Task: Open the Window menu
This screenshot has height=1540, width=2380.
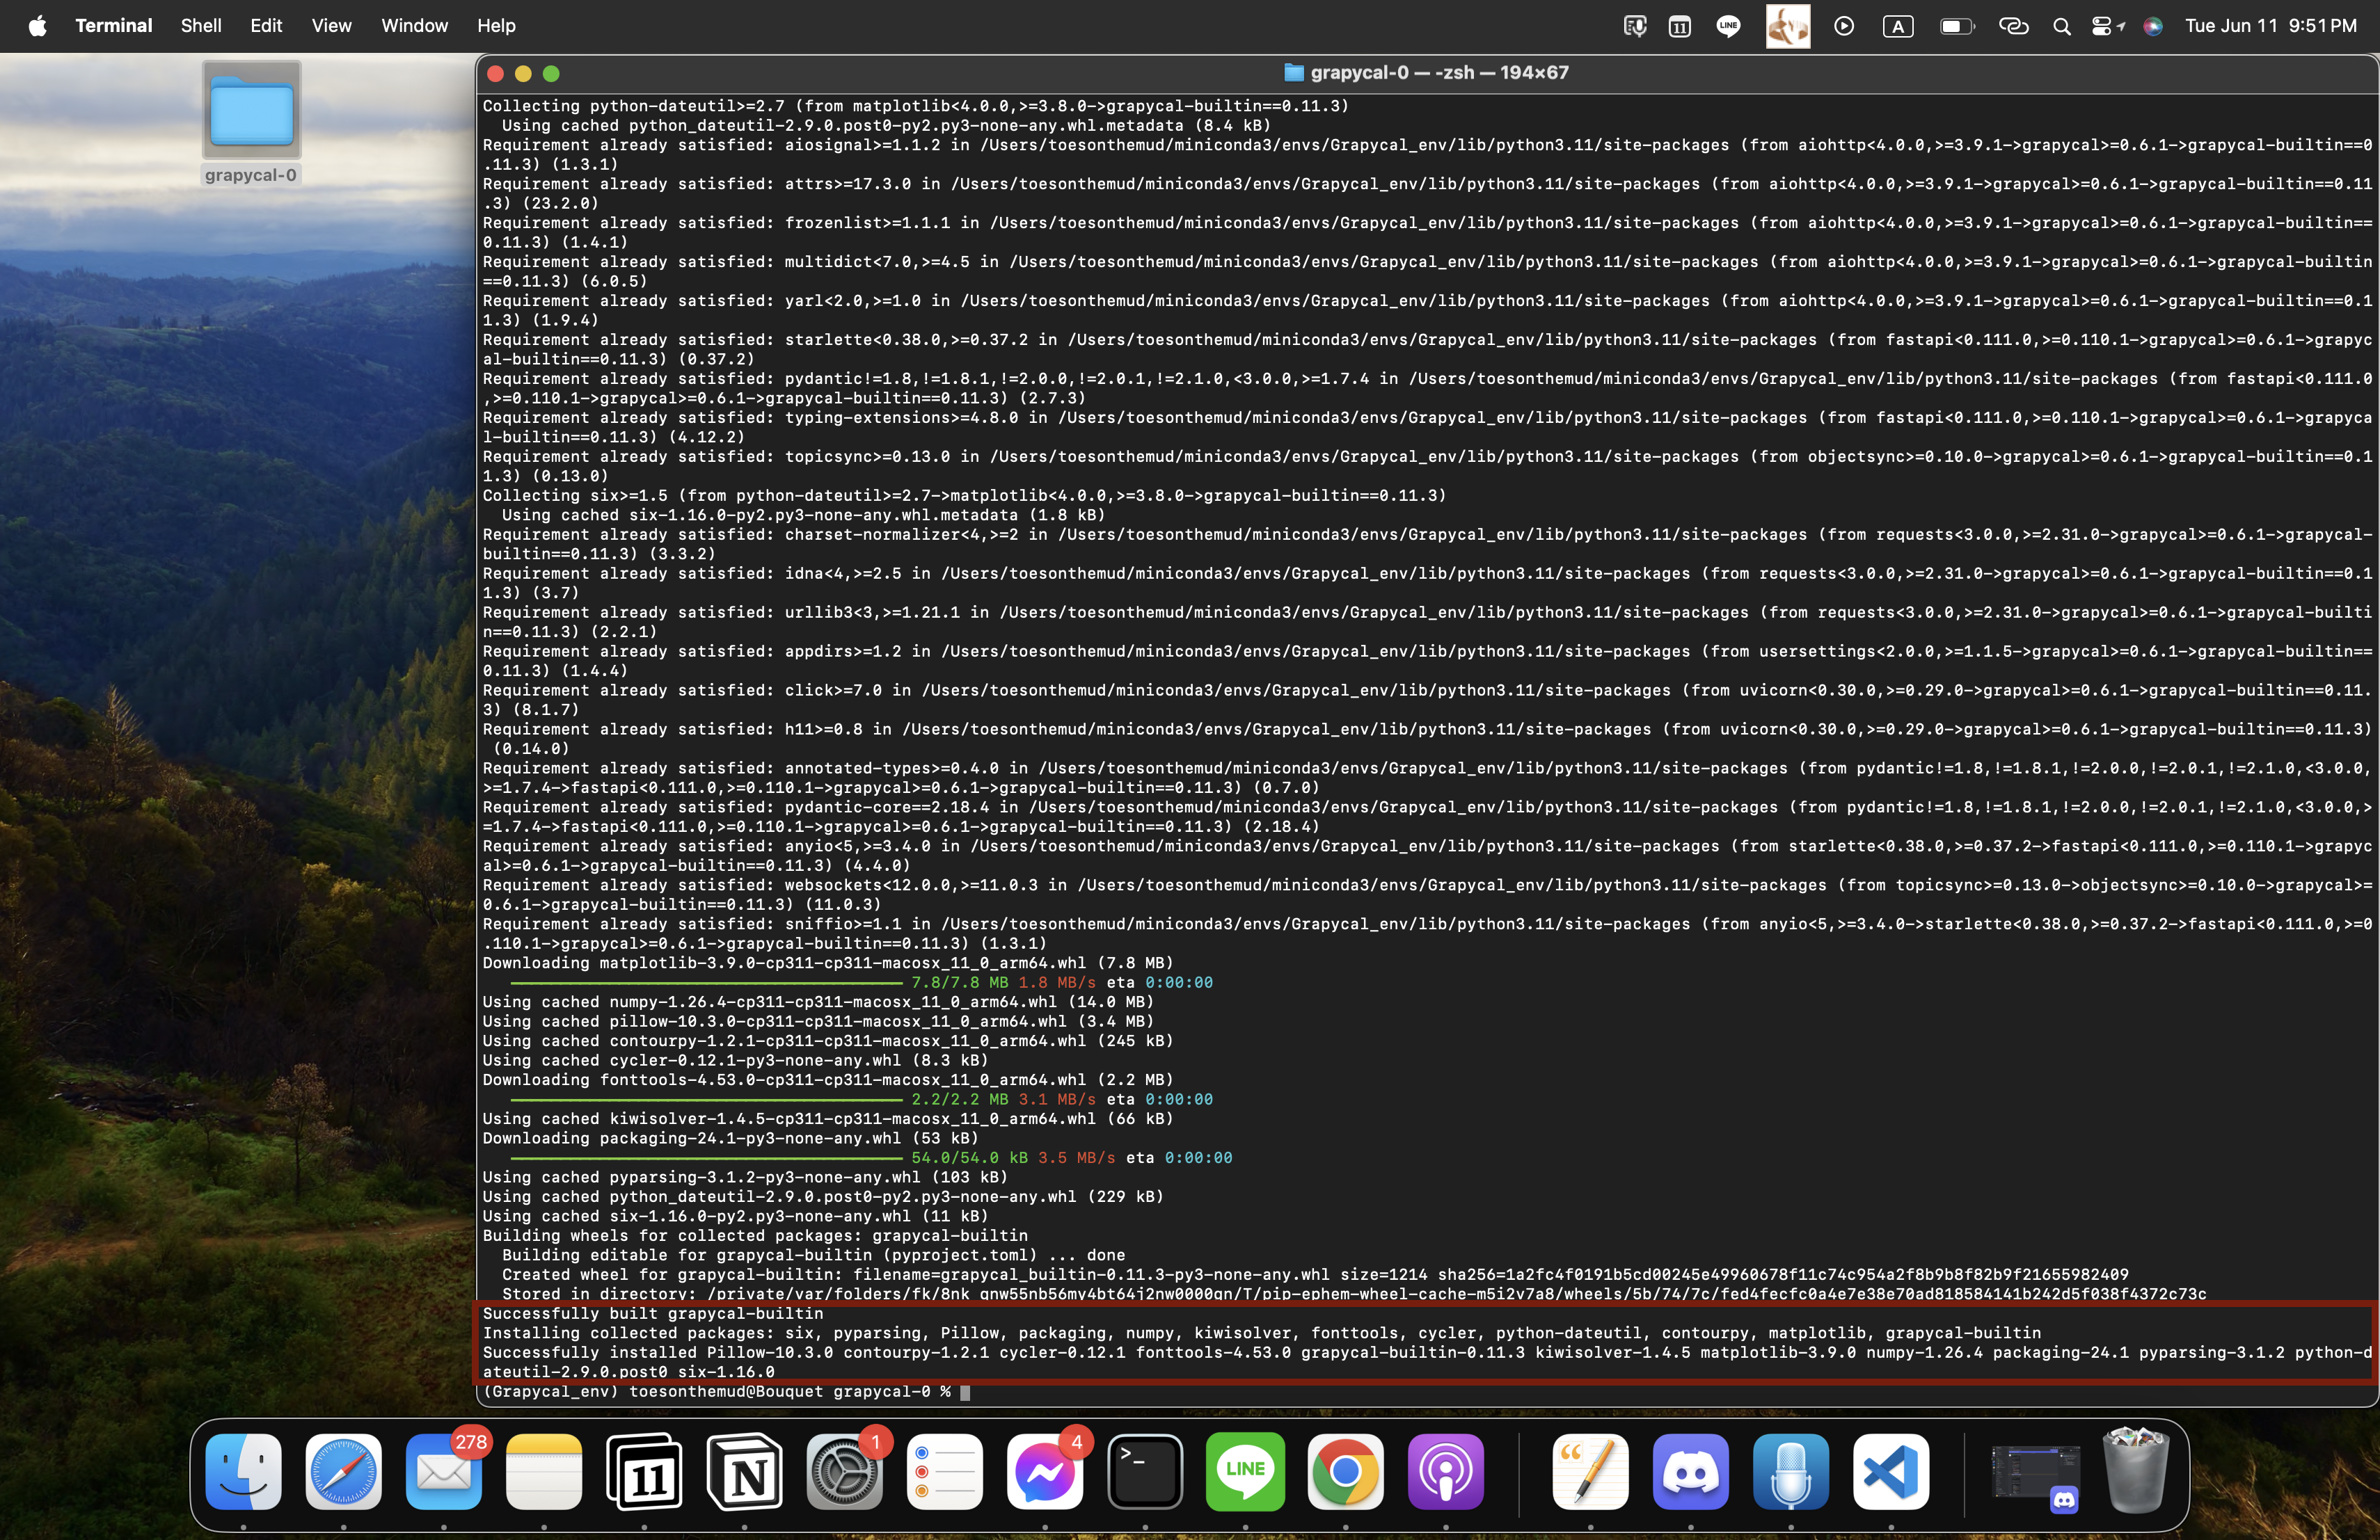Action: click(x=414, y=26)
